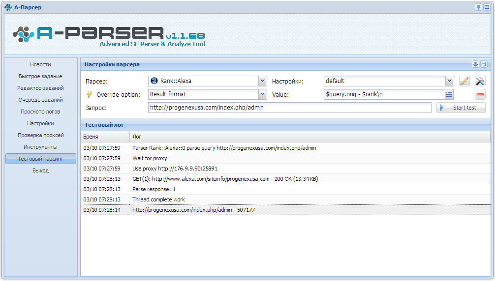Screen dimensions: 495x281
Task: Click the pencil edit settings icon
Action: (464, 81)
